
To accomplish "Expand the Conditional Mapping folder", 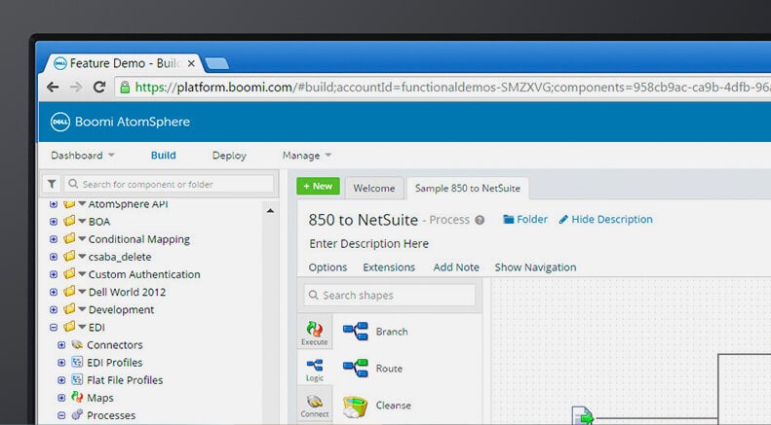I will coord(54,239).
